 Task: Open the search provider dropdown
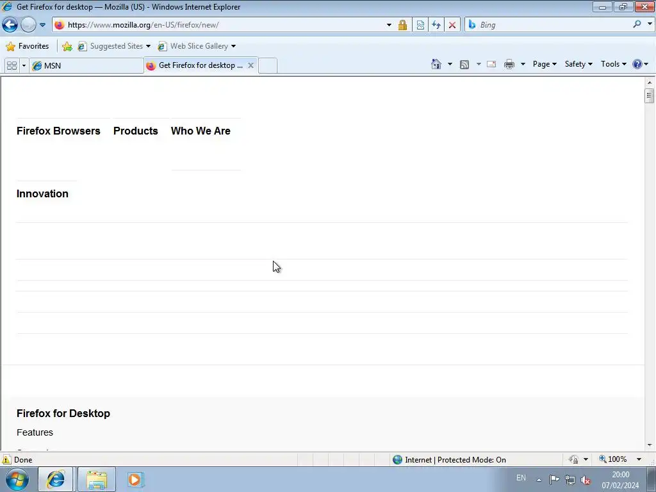[x=650, y=24]
